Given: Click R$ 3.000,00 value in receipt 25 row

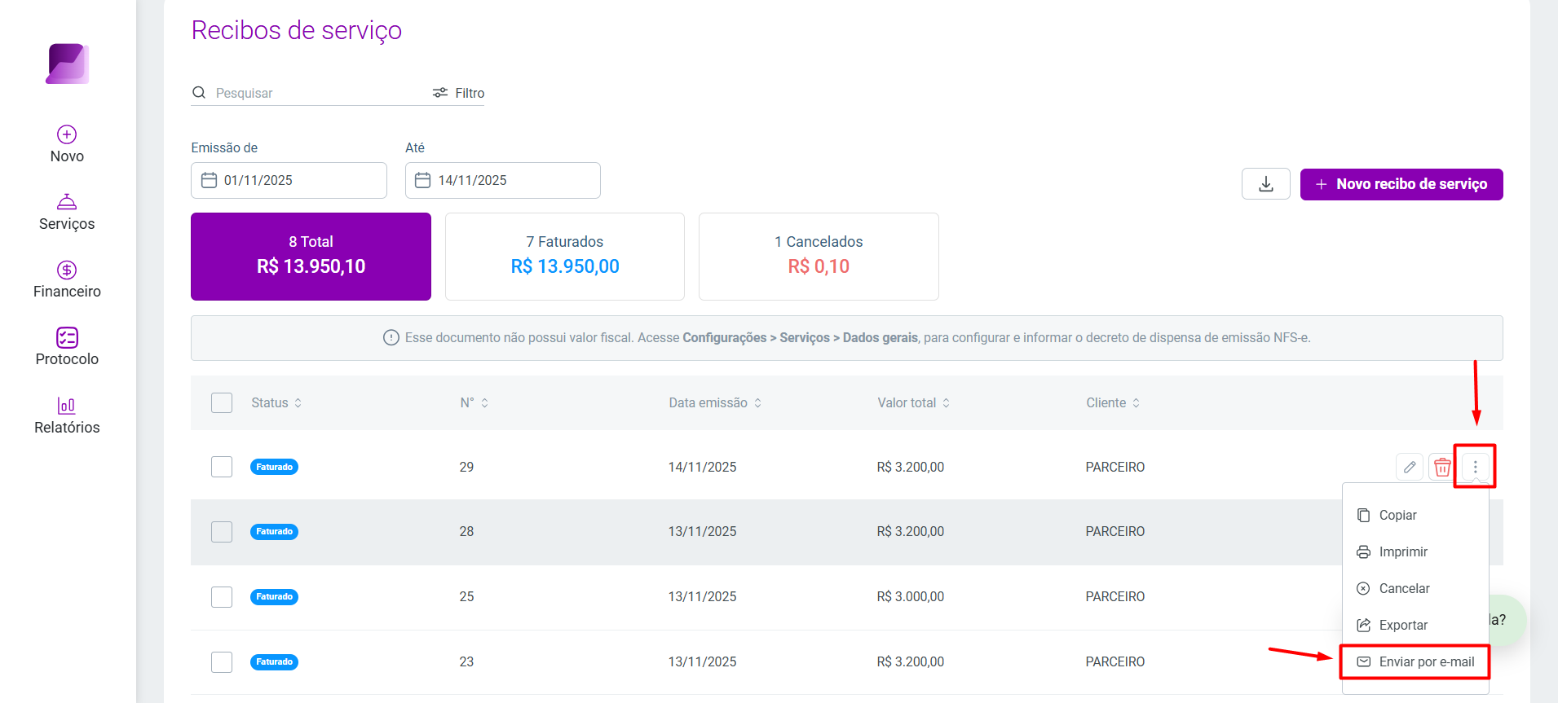Looking at the screenshot, I should (x=911, y=596).
